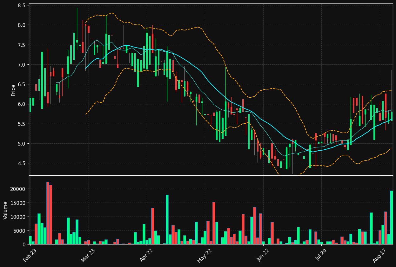Click the 5.5 price axis label
This screenshot has height=267, width=396.
click(x=22, y=124)
